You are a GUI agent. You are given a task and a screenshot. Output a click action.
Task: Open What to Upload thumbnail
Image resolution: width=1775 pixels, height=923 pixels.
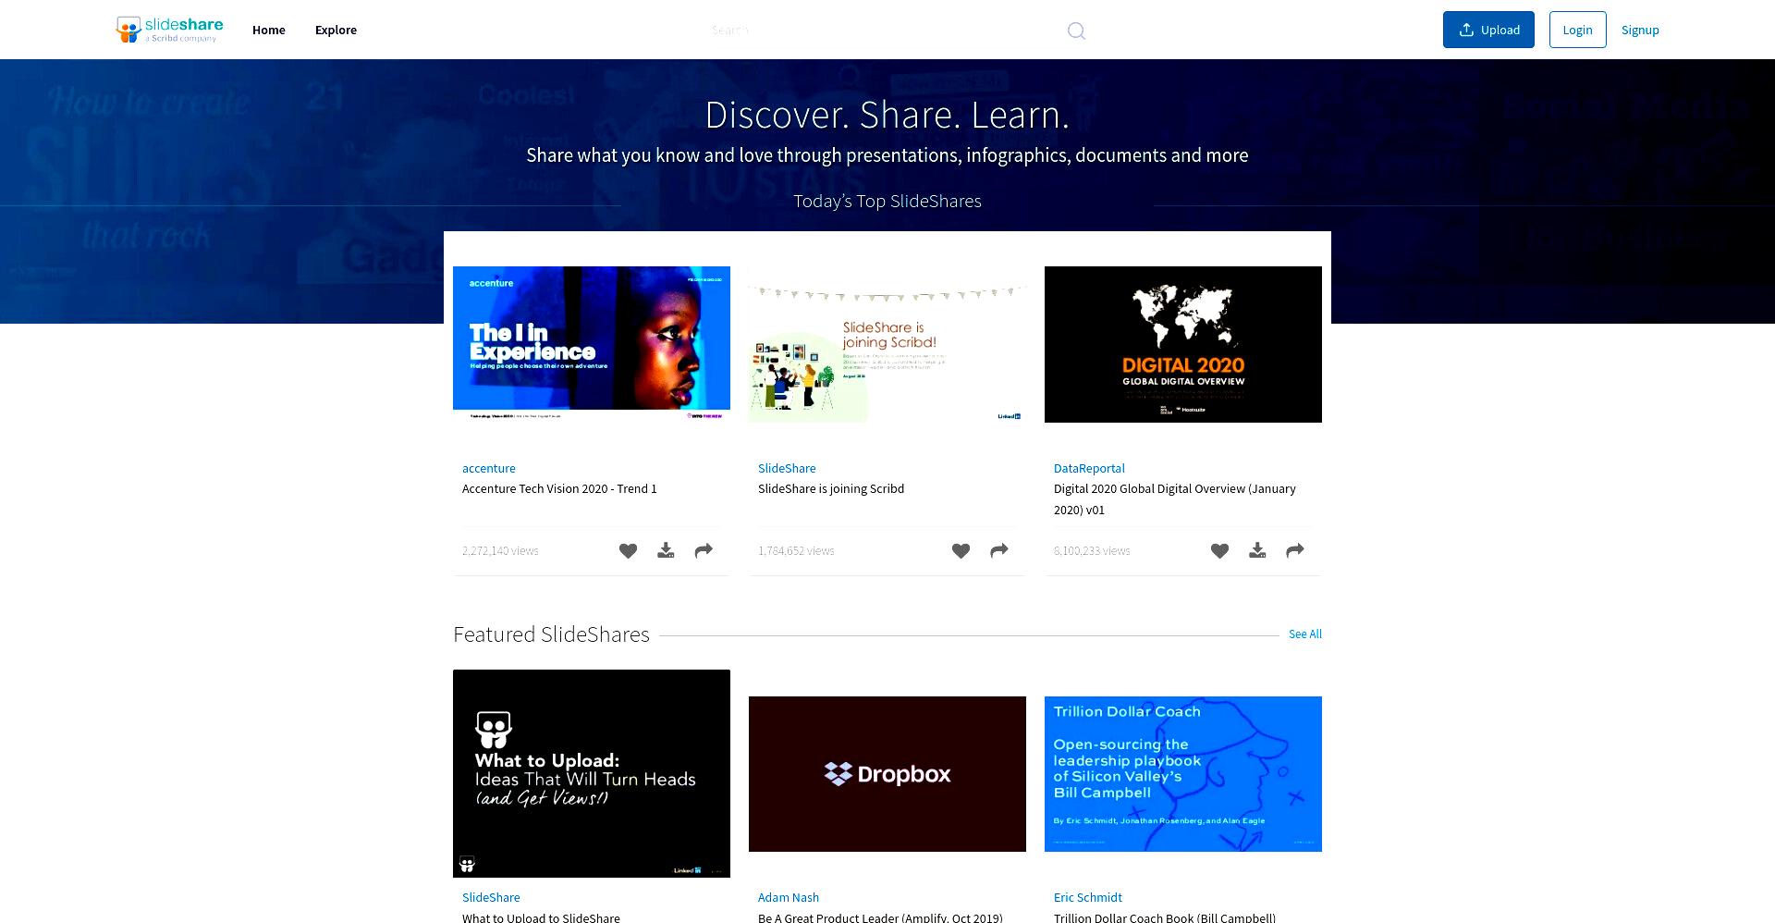click(592, 773)
